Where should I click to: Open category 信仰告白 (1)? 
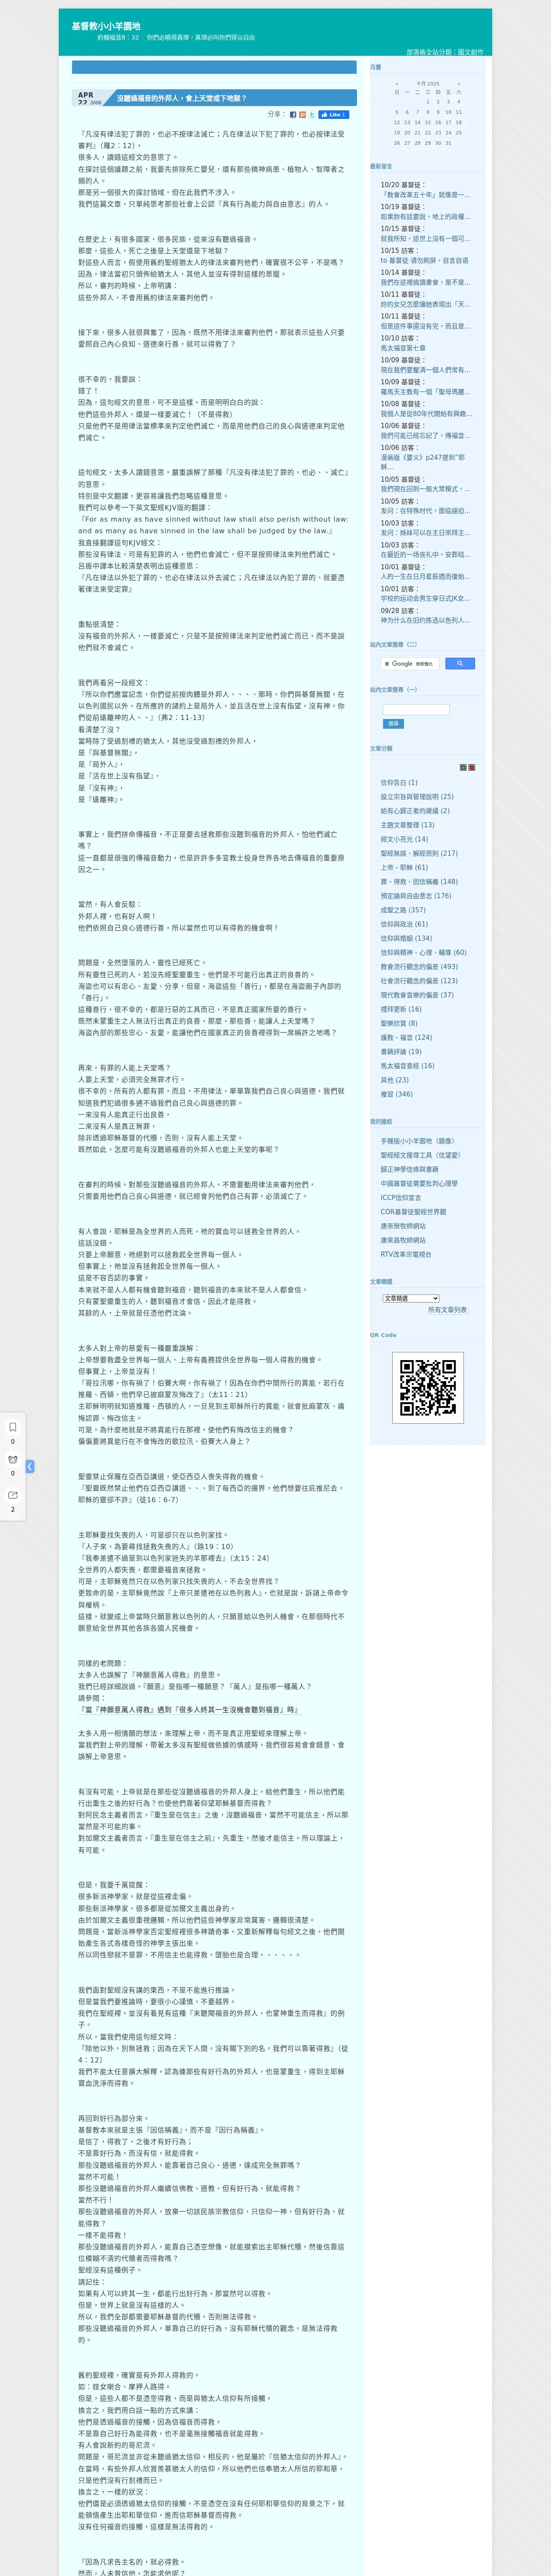pyautogui.click(x=399, y=783)
